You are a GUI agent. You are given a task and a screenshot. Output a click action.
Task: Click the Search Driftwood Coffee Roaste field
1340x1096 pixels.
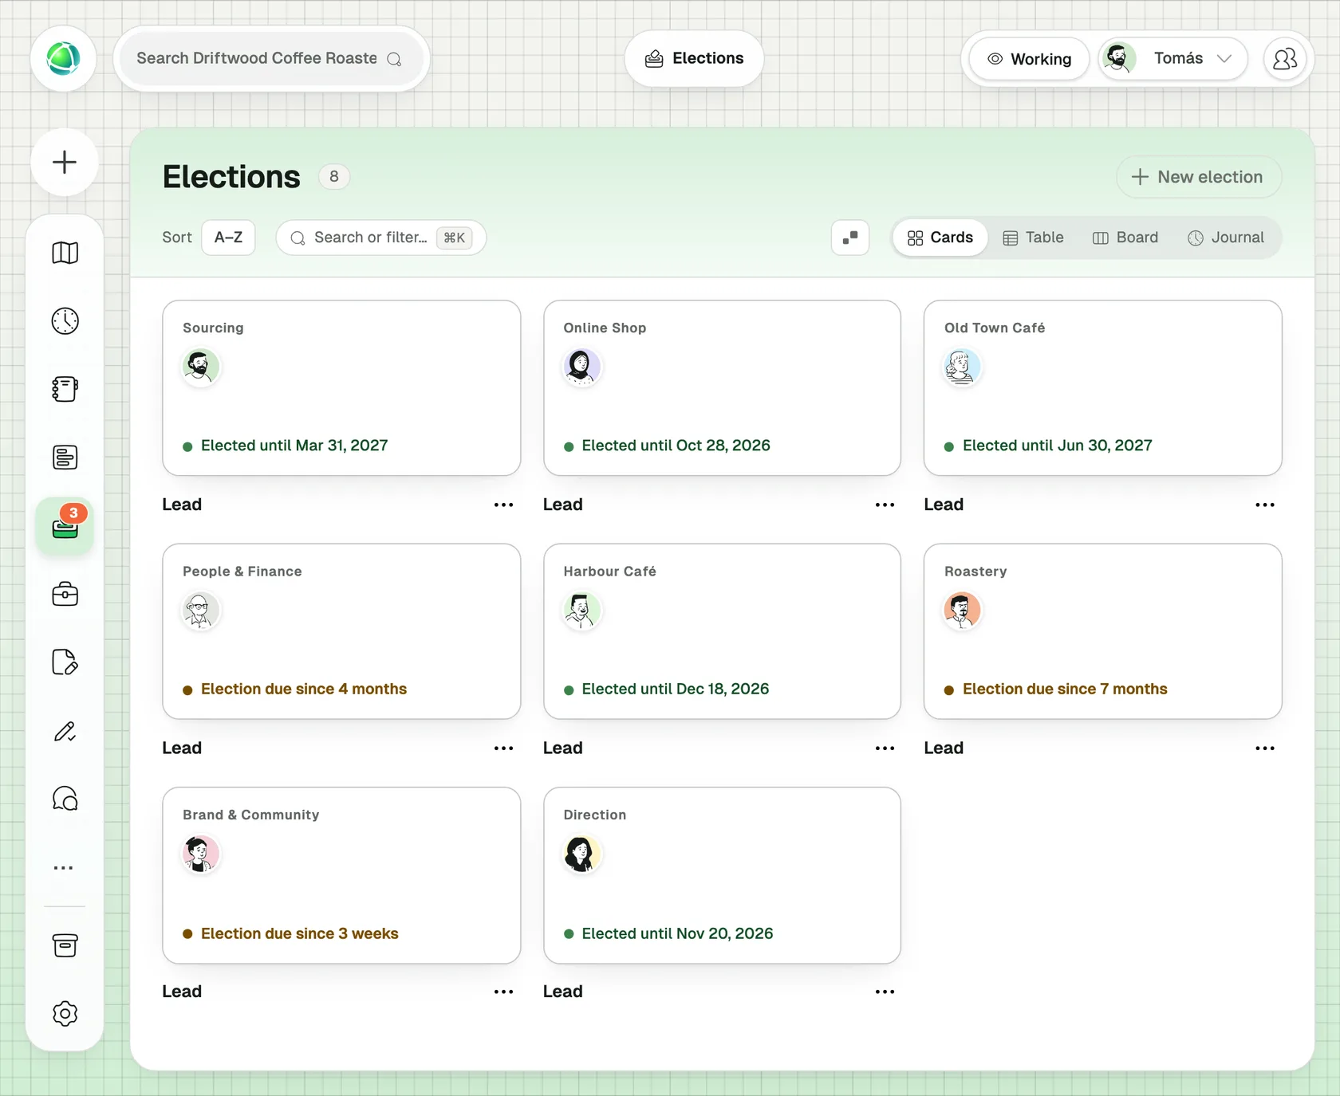271,59
